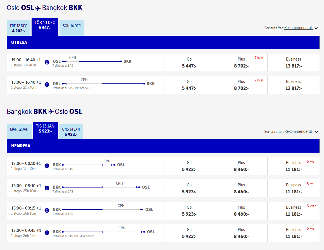The height and width of the screenshot is (250, 324).
Task: Choose Plus fare 8 702 on 13:00 outbound
Action: (241, 85)
